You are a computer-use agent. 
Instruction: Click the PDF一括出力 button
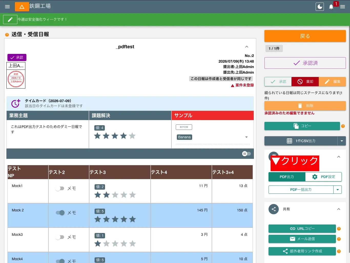[x=301, y=190]
